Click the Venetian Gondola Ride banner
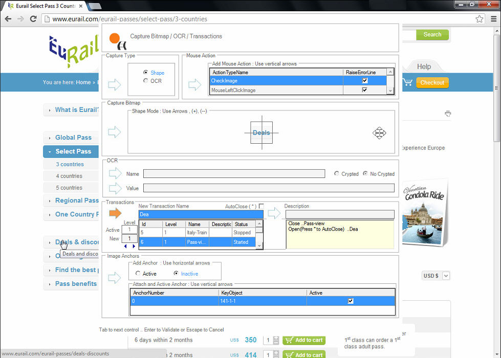501x358 pixels. [x=425, y=213]
